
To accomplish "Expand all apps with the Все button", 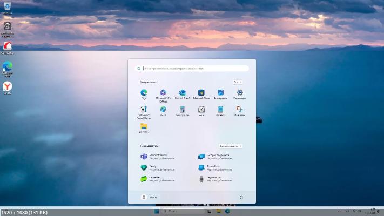I will 237,82.
